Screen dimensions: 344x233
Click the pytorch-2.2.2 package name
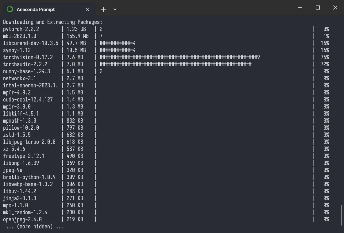tap(21, 29)
